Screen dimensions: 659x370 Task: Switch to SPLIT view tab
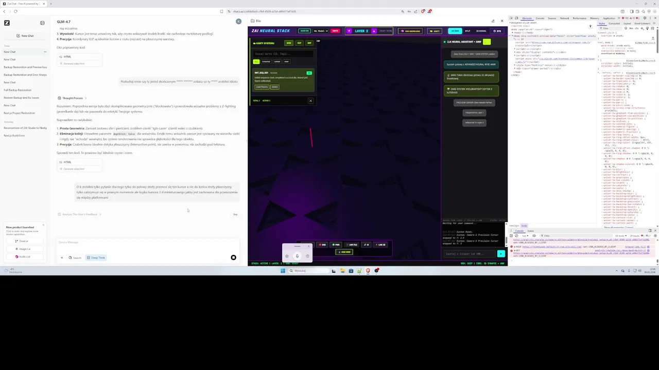click(x=467, y=31)
